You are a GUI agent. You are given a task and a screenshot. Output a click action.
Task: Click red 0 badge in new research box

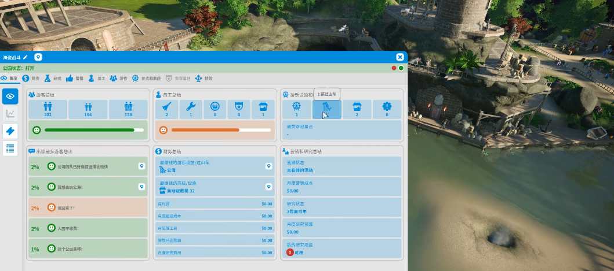click(x=290, y=253)
